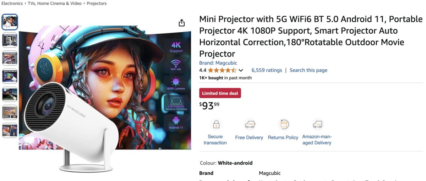The image size is (426, 181).
Task: Click the Search this page link
Action: tap(308, 70)
